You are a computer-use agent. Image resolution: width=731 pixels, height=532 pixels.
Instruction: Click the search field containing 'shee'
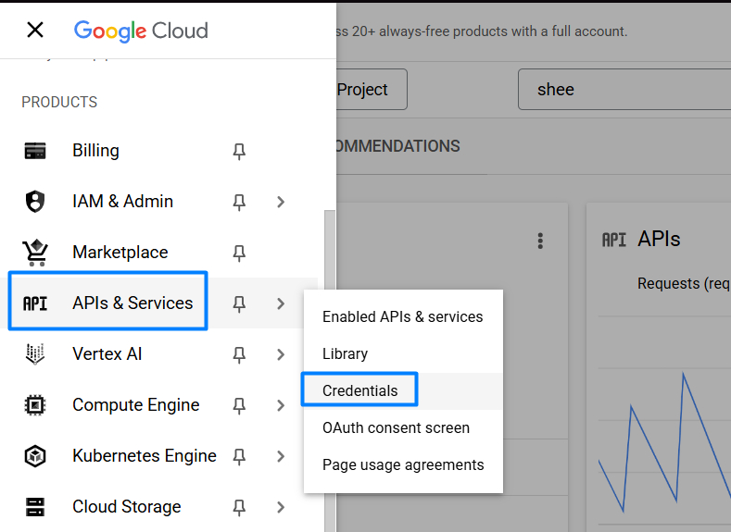pos(624,90)
